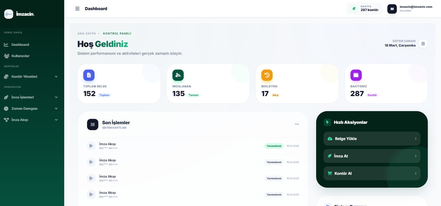Click the calendar icon near system time
Viewport: 441px width, 206px height.
pyautogui.click(x=423, y=44)
